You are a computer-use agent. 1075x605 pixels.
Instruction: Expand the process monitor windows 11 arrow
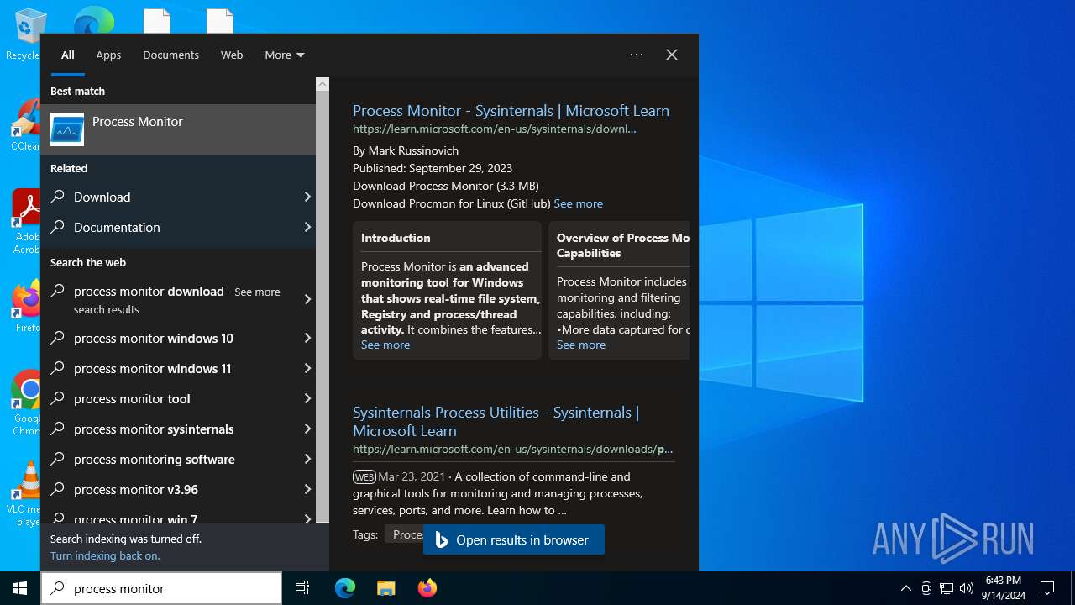click(307, 368)
